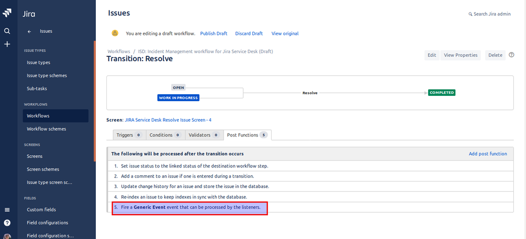The image size is (526, 239).
Task: Open the help question mark in the sidebar
Action: tap(7, 223)
